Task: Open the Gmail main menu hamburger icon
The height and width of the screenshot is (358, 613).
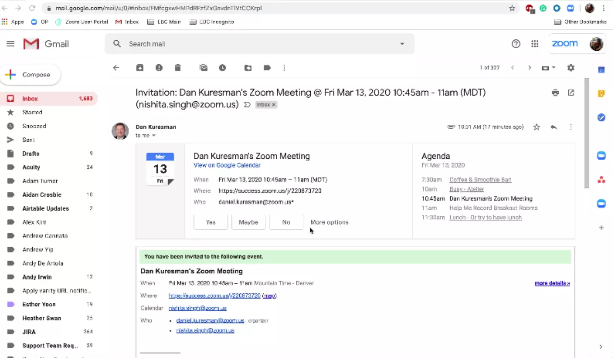Action: pos(10,44)
